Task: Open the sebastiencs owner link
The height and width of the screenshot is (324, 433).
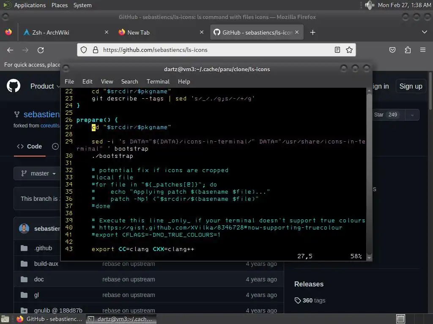Action: [42, 114]
